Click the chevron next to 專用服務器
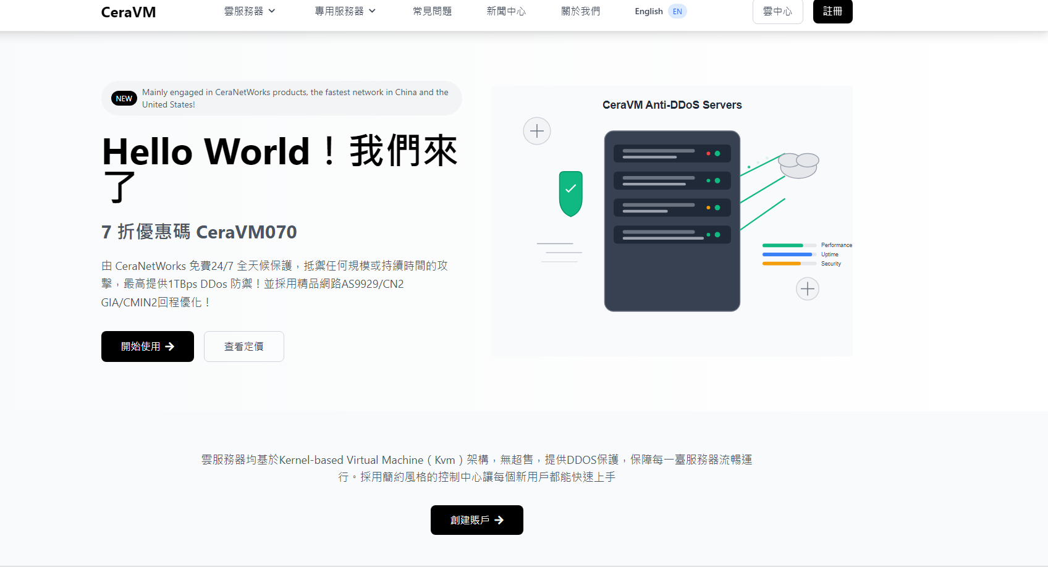Viewport: 1048px width, 567px height. tap(372, 11)
